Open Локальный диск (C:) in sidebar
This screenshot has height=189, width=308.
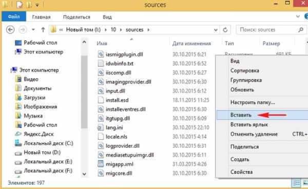pos(48,143)
